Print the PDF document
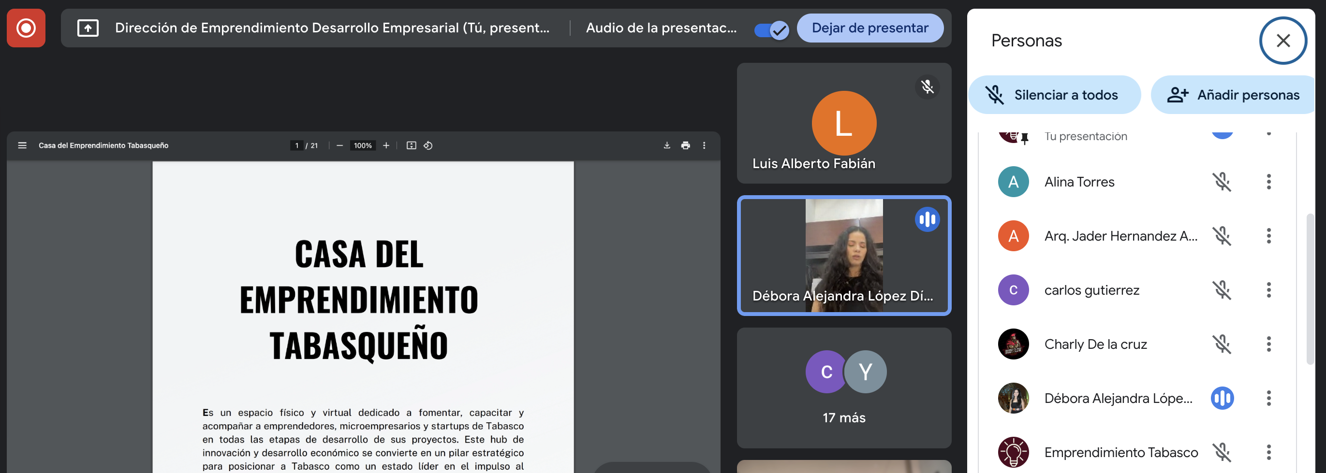Screen dimensions: 1326x473 [685, 145]
